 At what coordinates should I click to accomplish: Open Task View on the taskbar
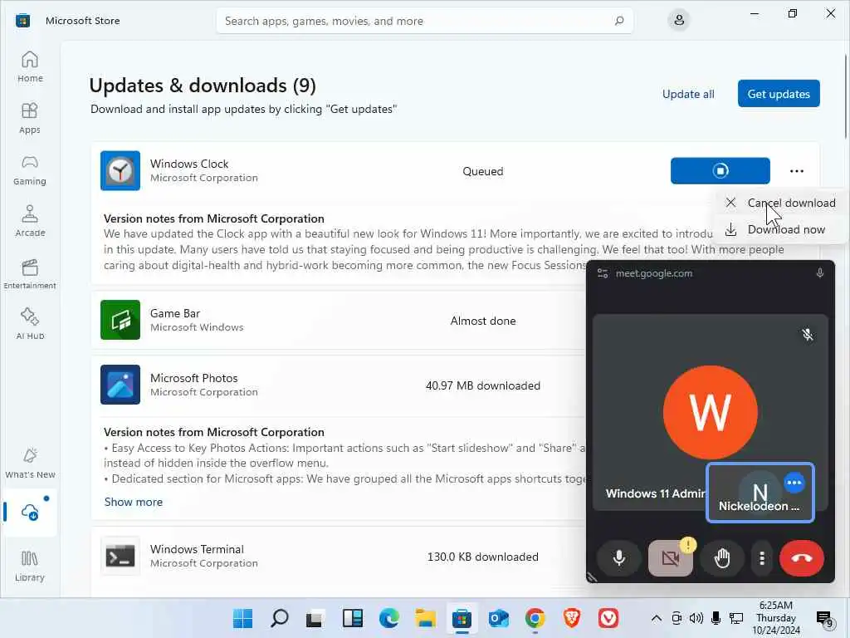tap(315, 618)
